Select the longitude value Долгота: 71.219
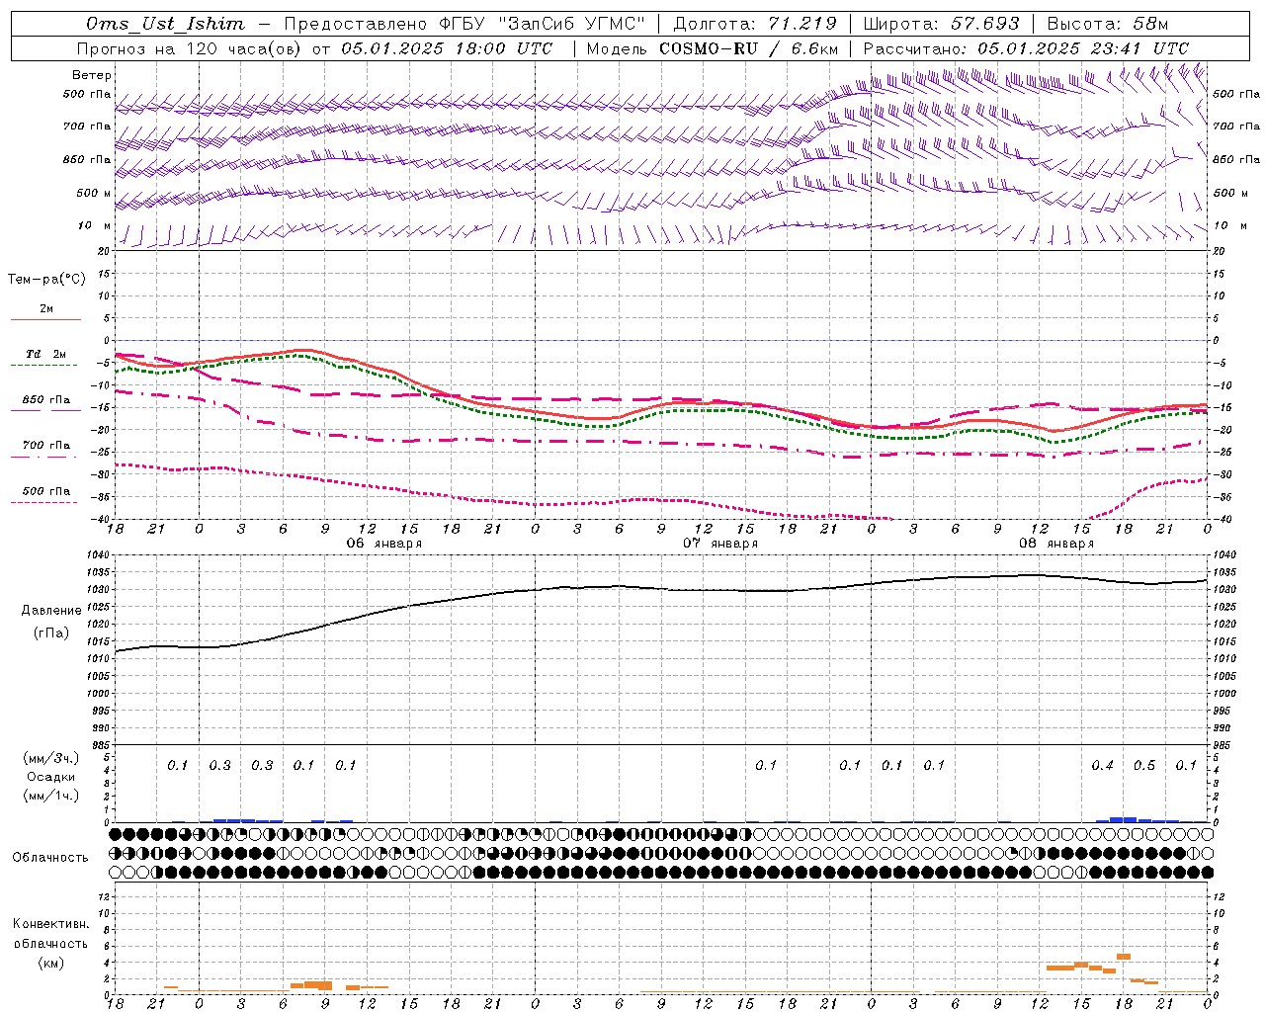Screen dimensions: 1265x1012 pos(755,24)
